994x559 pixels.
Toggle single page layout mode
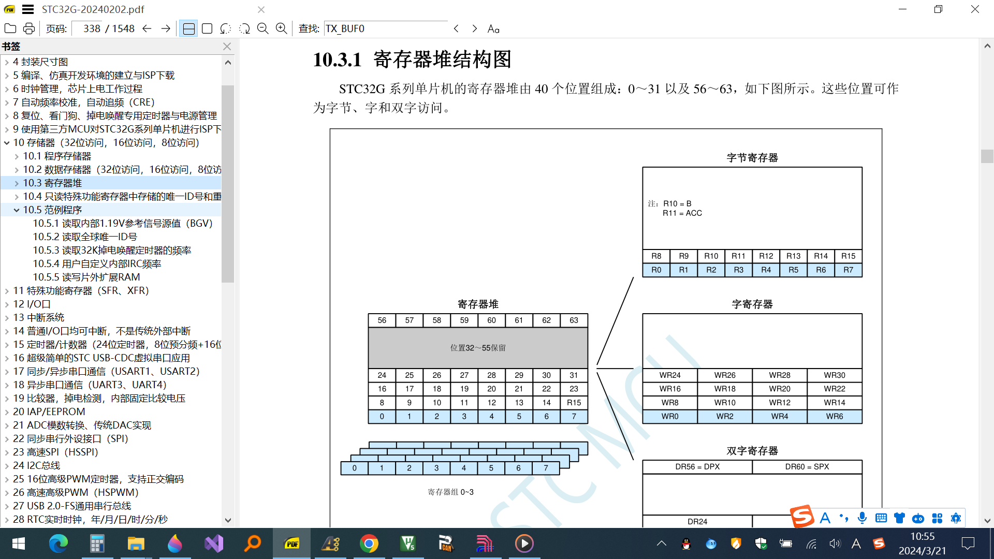207,28
